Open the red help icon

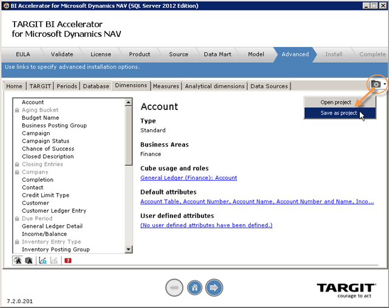68,260
